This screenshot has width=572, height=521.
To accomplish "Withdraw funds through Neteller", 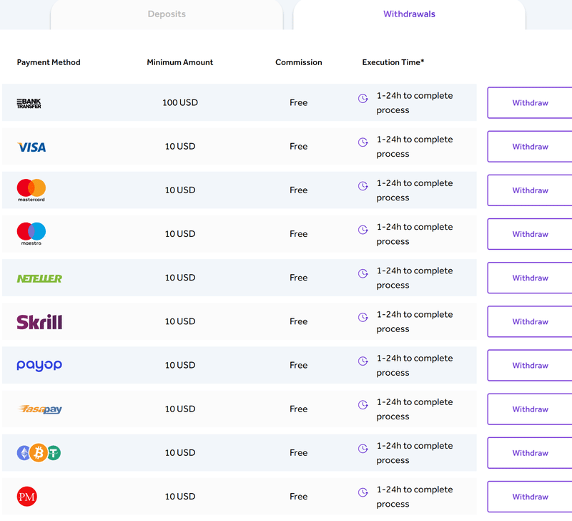I will click(530, 278).
